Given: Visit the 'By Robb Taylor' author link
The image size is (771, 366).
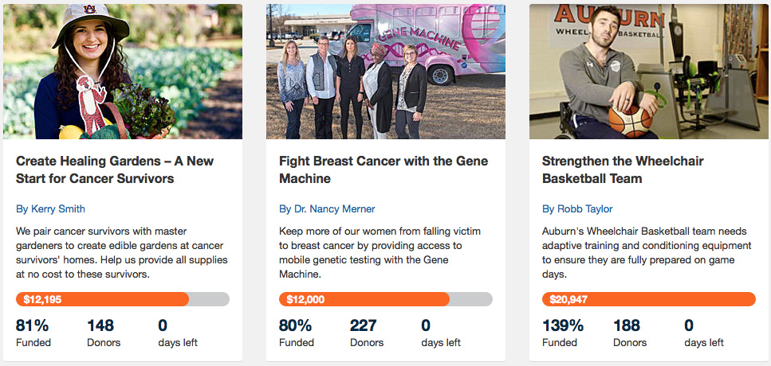Looking at the screenshot, I should click(x=577, y=209).
